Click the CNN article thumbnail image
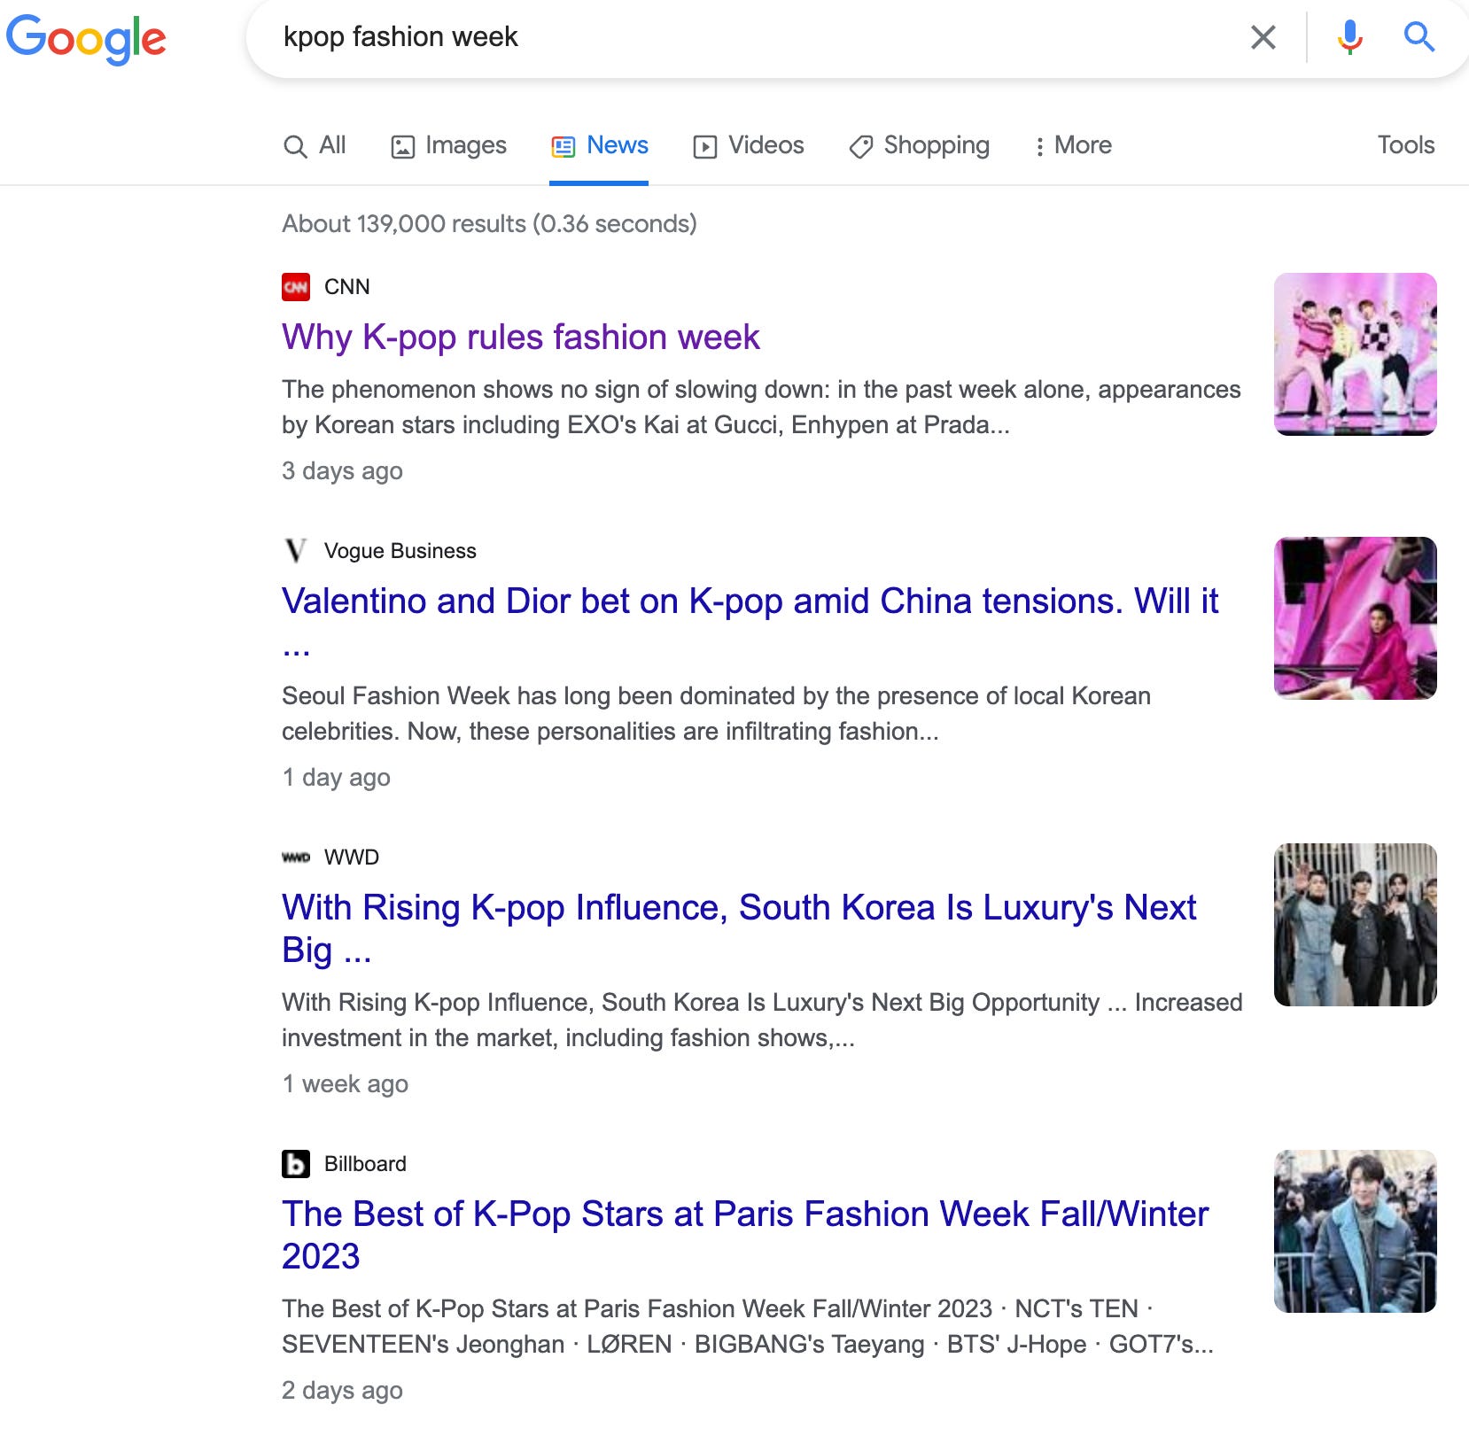The height and width of the screenshot is (1451, 1469). (1354, 353)
